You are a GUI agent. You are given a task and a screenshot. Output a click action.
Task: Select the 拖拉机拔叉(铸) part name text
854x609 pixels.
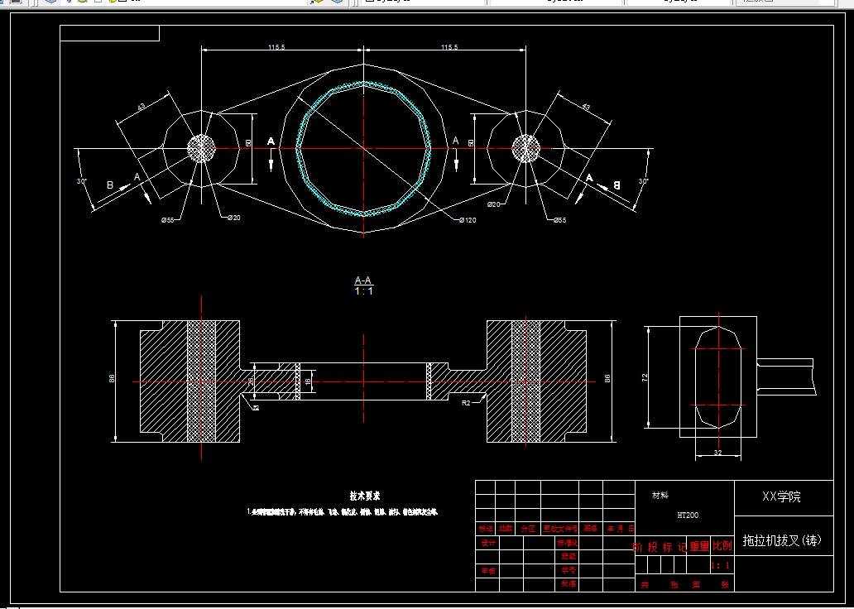782,540
